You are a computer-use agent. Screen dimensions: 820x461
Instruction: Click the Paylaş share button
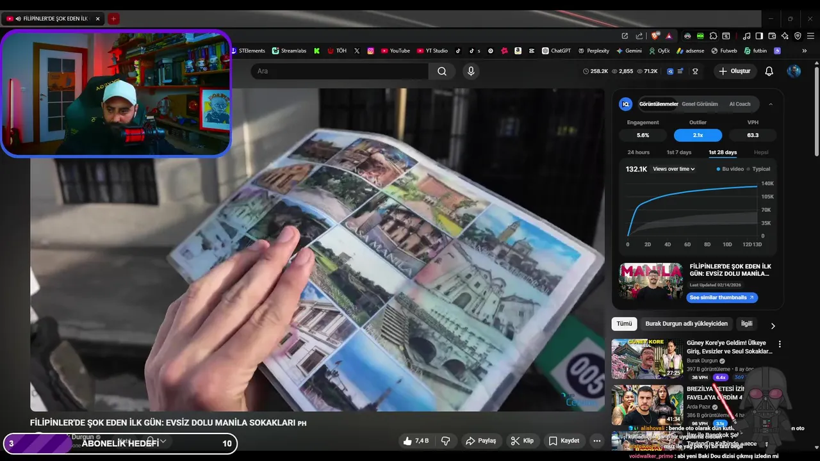[481, 441]
